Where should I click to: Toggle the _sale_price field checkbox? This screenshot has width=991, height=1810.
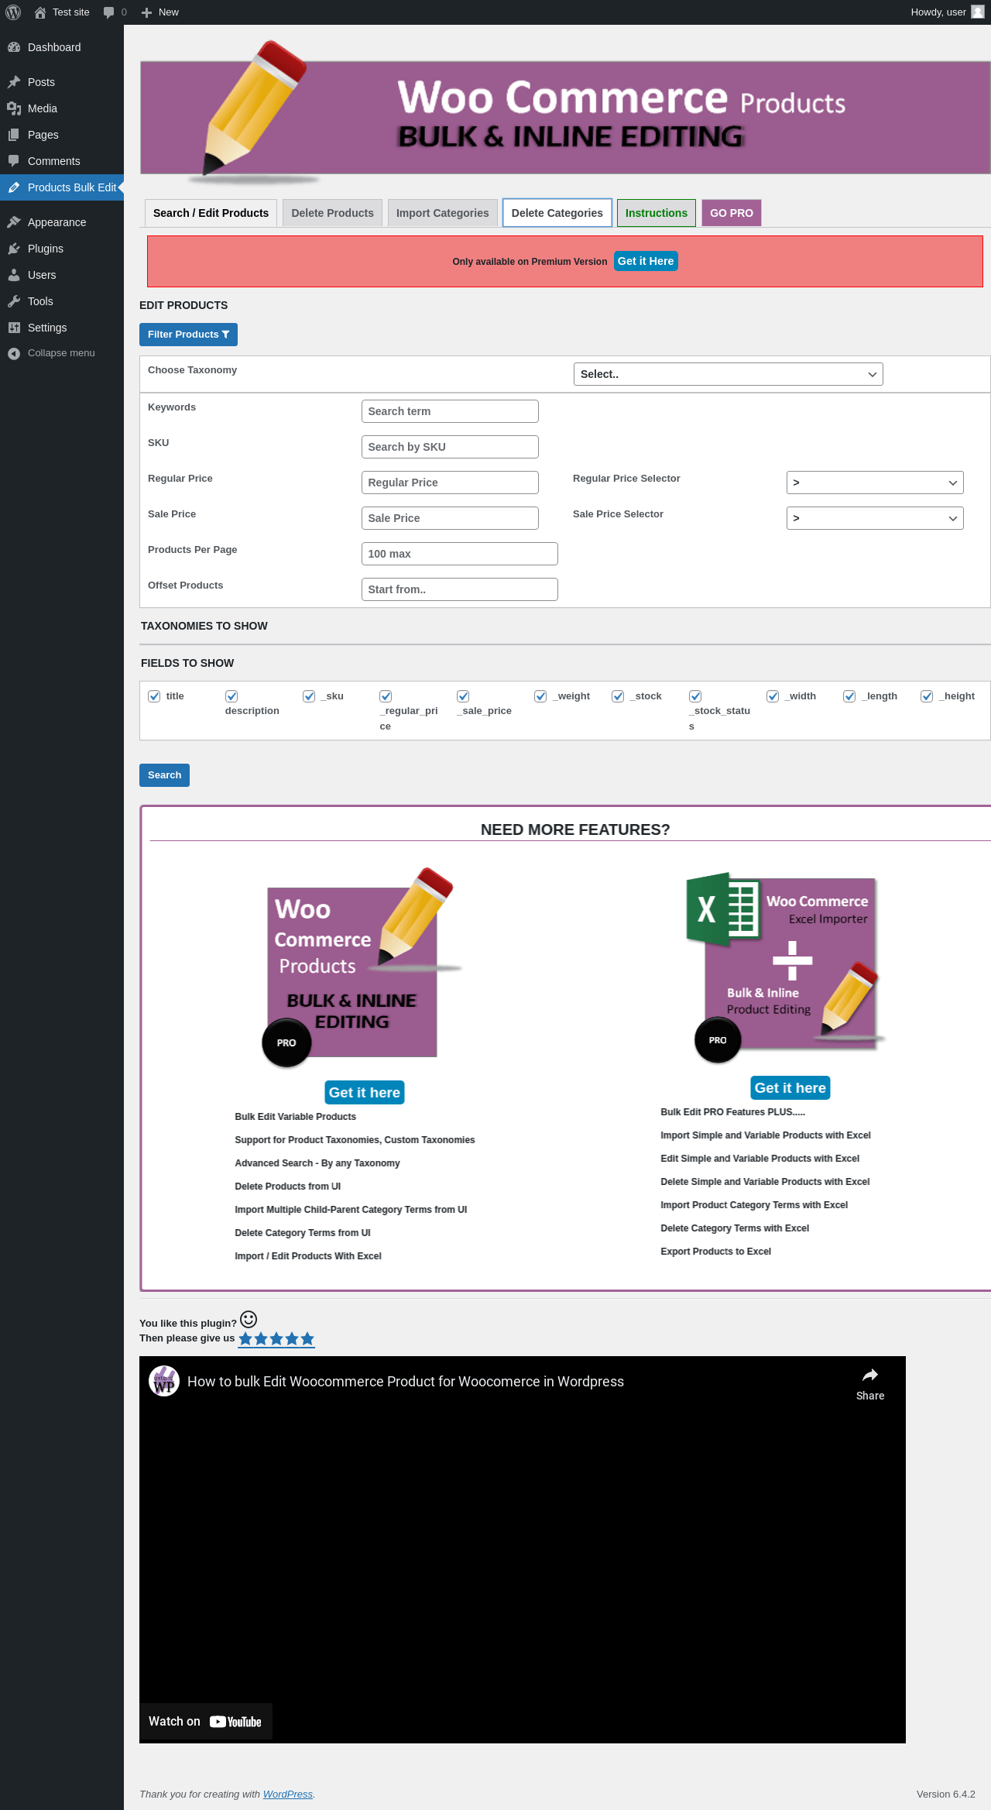click(463, 696)
